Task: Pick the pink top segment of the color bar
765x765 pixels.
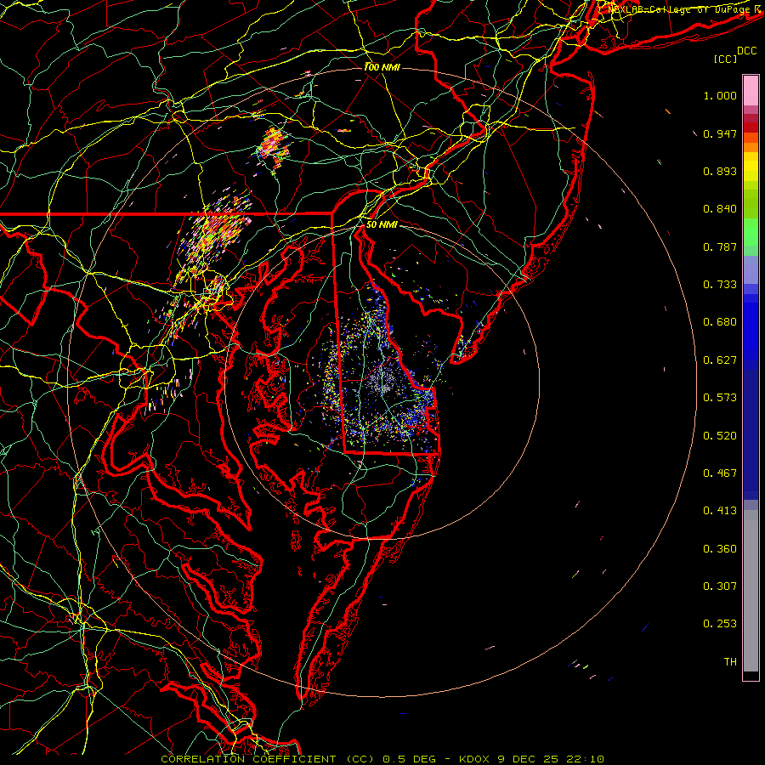Action: 751,91
